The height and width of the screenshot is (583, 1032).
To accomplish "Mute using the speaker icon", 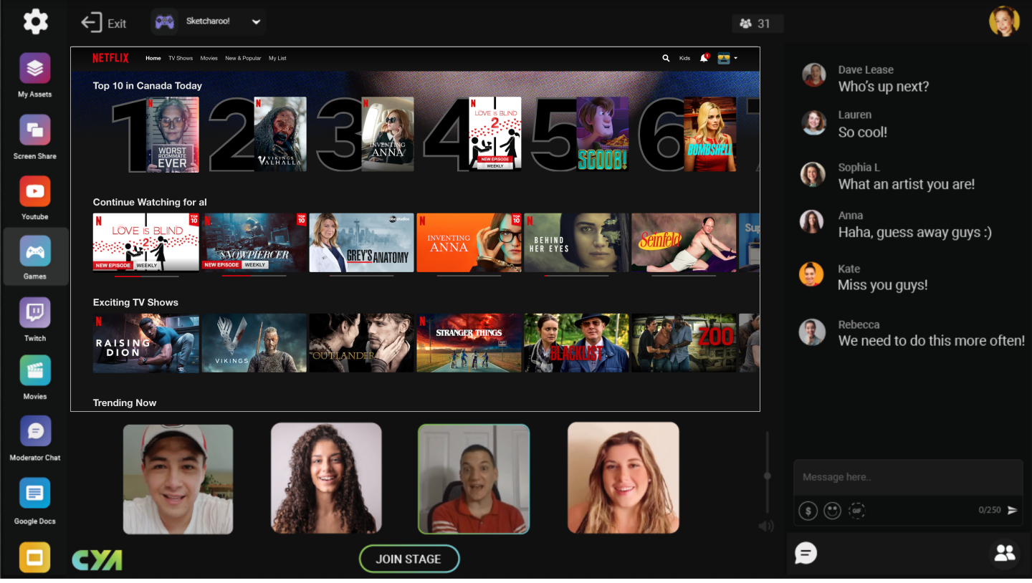I will tap(766, 526).
